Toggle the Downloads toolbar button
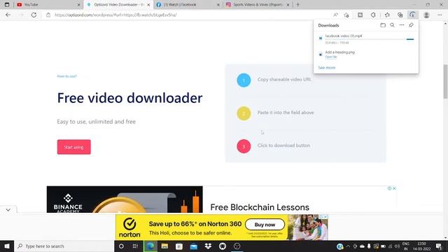 [412, 15]
